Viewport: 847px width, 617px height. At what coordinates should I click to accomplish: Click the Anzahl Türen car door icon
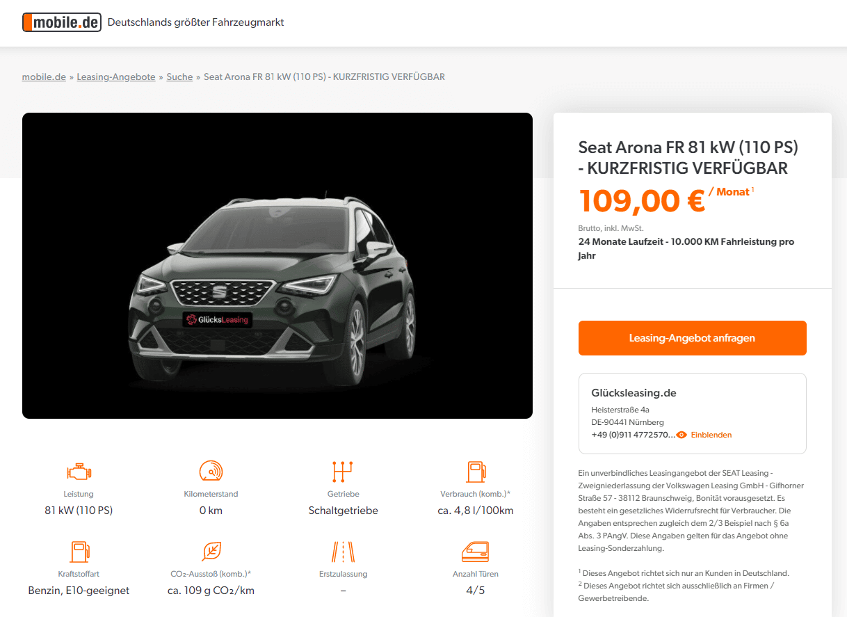click(475, 552)
